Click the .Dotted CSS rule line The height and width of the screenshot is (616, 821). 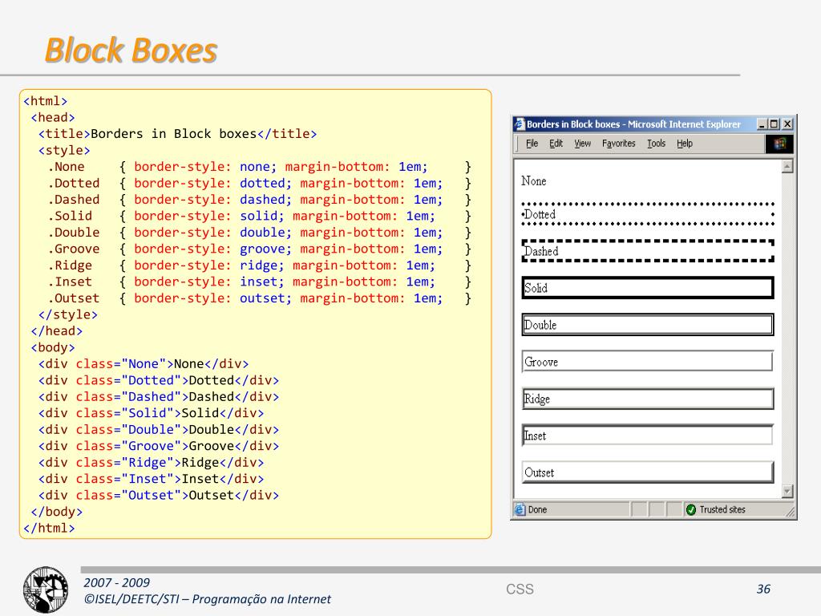260,184
